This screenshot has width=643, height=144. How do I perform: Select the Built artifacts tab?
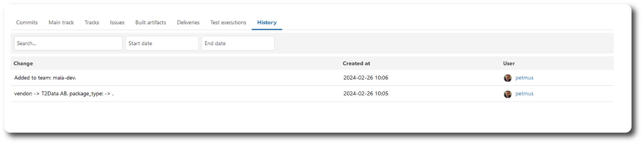(x=150, y=22)
